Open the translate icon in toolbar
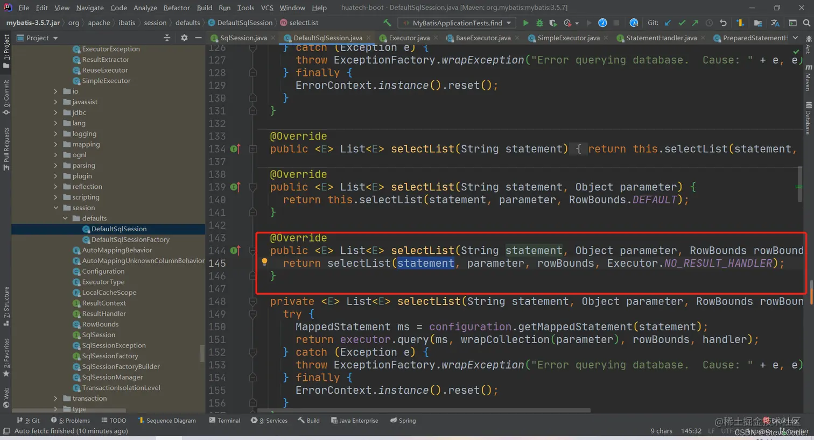 coord(775,23)
